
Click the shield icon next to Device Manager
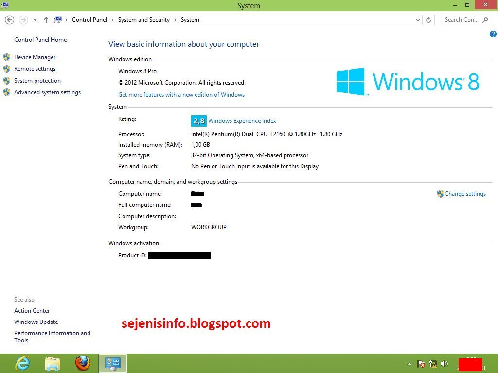coord(7,57)
